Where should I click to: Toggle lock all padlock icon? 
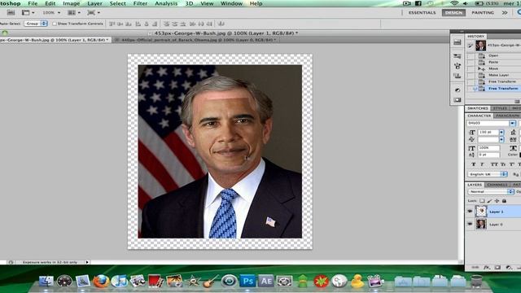point(504,201)
